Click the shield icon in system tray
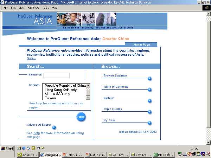This screenshot has width=211, height=158. click(x=203, y=153)
